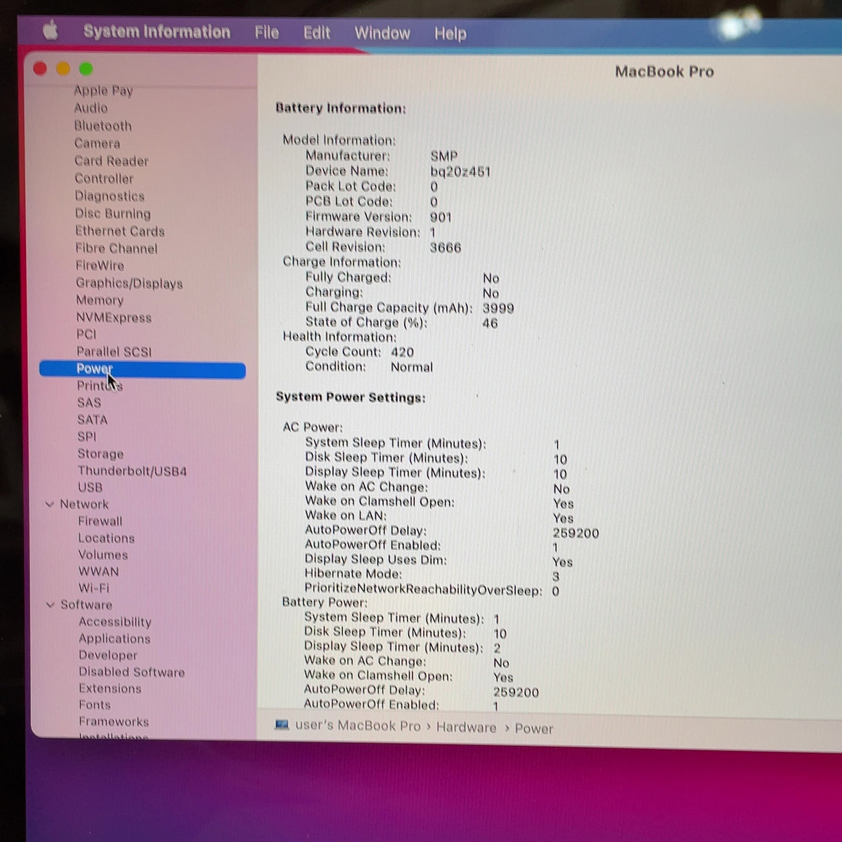
Task: Open the File menu
Action: click(x=267, y=32)
